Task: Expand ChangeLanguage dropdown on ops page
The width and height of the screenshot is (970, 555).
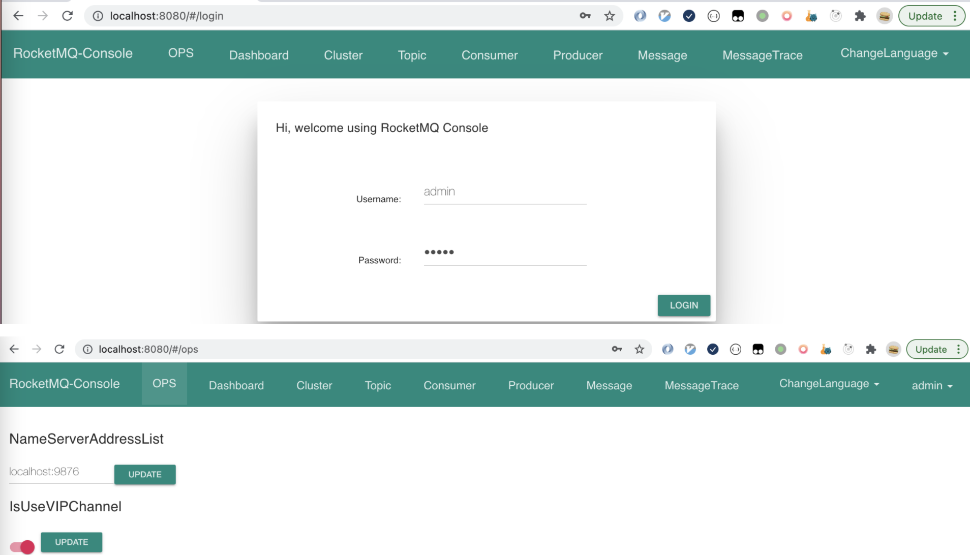Action: [829, 384]
